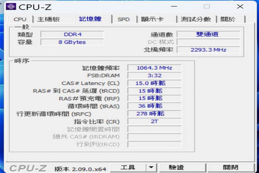Click the CAS# Latency (CL) label
The height and width of the screenshot is (173, 259).
click(x=91, y=83)
